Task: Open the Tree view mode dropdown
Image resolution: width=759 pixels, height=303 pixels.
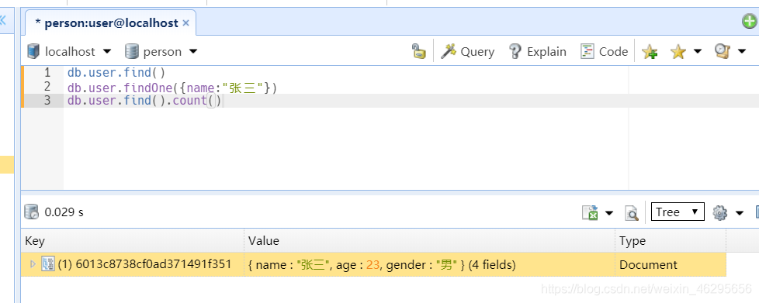Action: tap(678, 212)
